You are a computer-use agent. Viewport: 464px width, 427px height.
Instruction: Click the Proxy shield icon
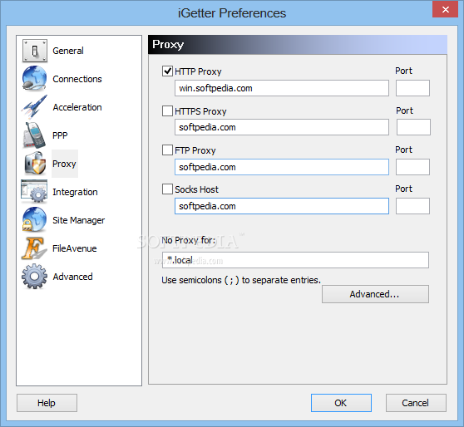[x=35, y=163]
